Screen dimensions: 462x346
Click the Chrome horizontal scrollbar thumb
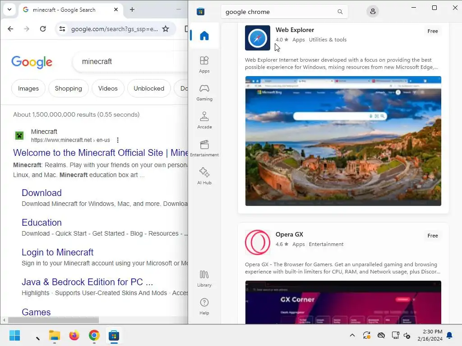pos(53,320)
